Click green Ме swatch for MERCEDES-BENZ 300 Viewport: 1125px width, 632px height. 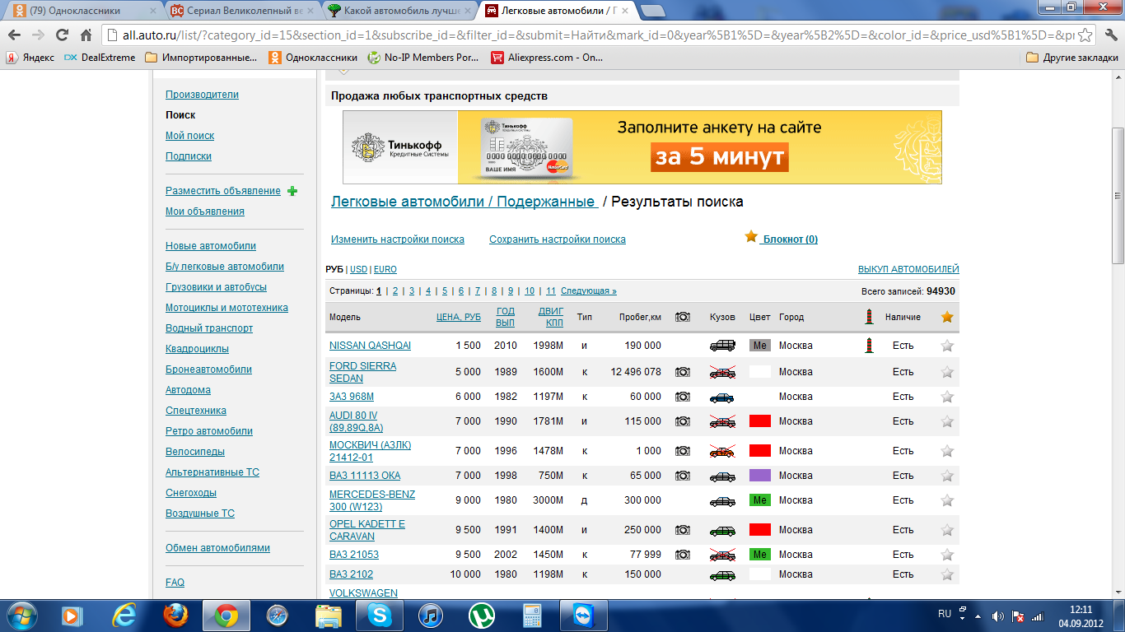pyautogui.click(x=760, y=500)
